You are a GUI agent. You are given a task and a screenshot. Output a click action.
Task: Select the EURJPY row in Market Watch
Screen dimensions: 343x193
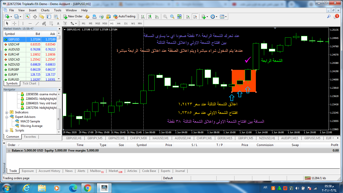point(15,75)
